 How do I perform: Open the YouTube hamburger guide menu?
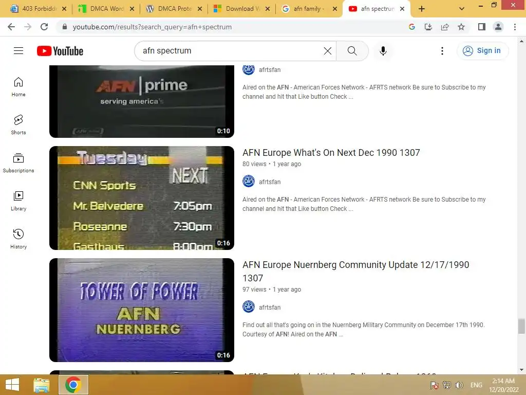coord(18,51)
